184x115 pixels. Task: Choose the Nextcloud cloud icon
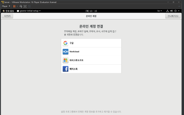[x=65, y=52]
